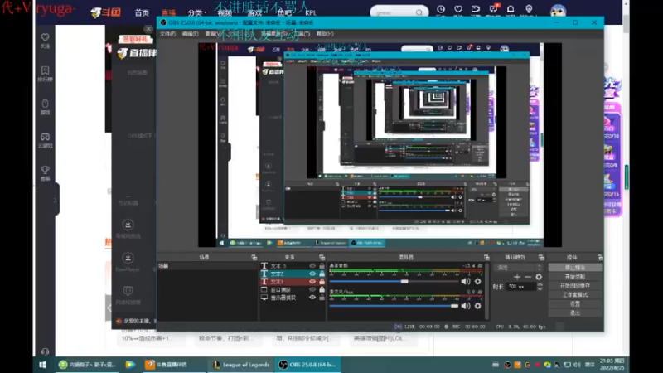The width and height of the screenshot is (663, 373).
Task: Open OBS 文件(F) menu
Action: pyautogui.click(x=167, y=34)
